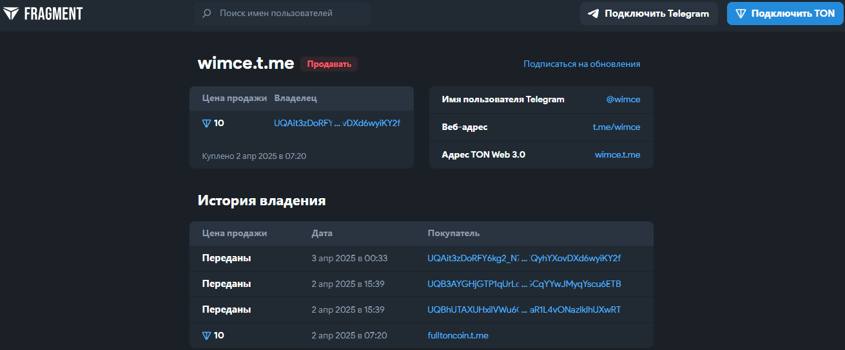The image size is (845, 350).
Task: Open owner address UQAit3zDoRFY…vDXd6wyiKY2f
Action: 337,123
